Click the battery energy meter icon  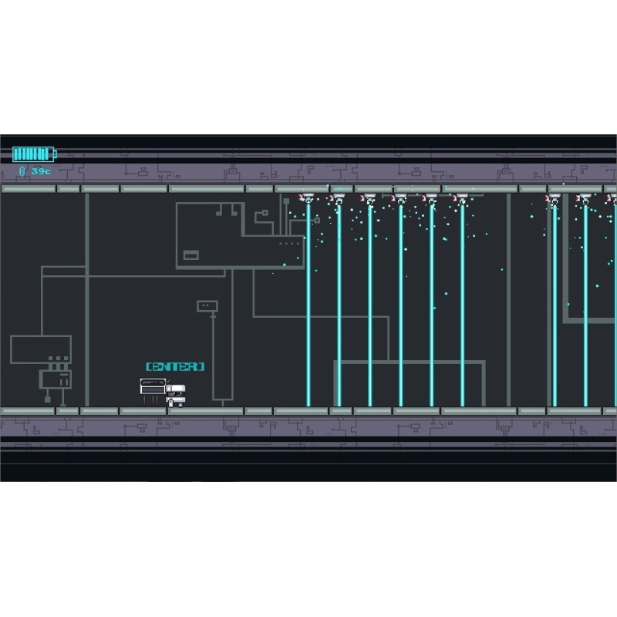[x=34, y=154]
